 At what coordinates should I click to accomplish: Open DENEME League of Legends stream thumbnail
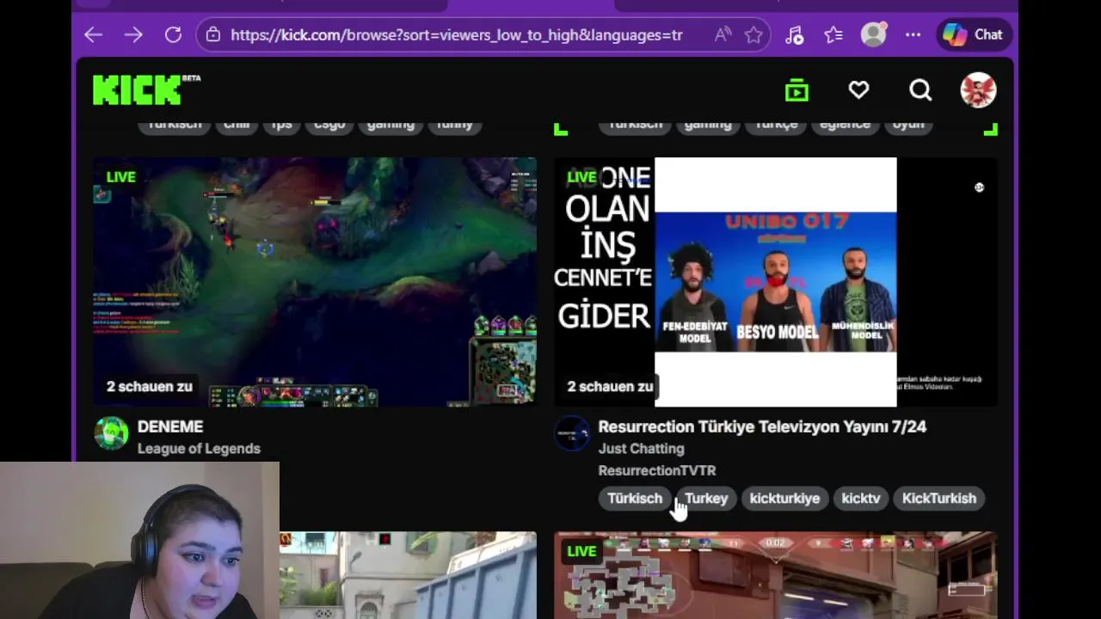pyautogui.click(x=315, y=281)
